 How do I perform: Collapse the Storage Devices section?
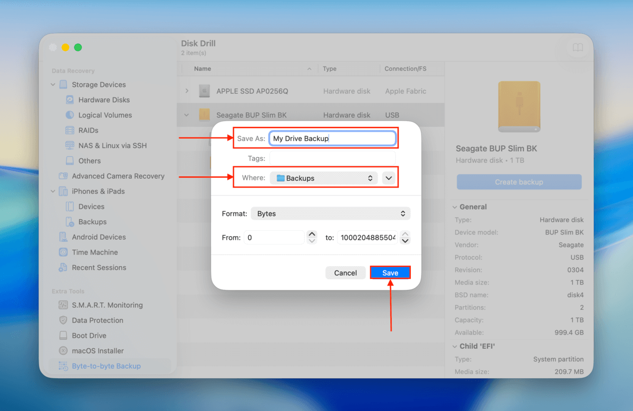coord(53,84)
